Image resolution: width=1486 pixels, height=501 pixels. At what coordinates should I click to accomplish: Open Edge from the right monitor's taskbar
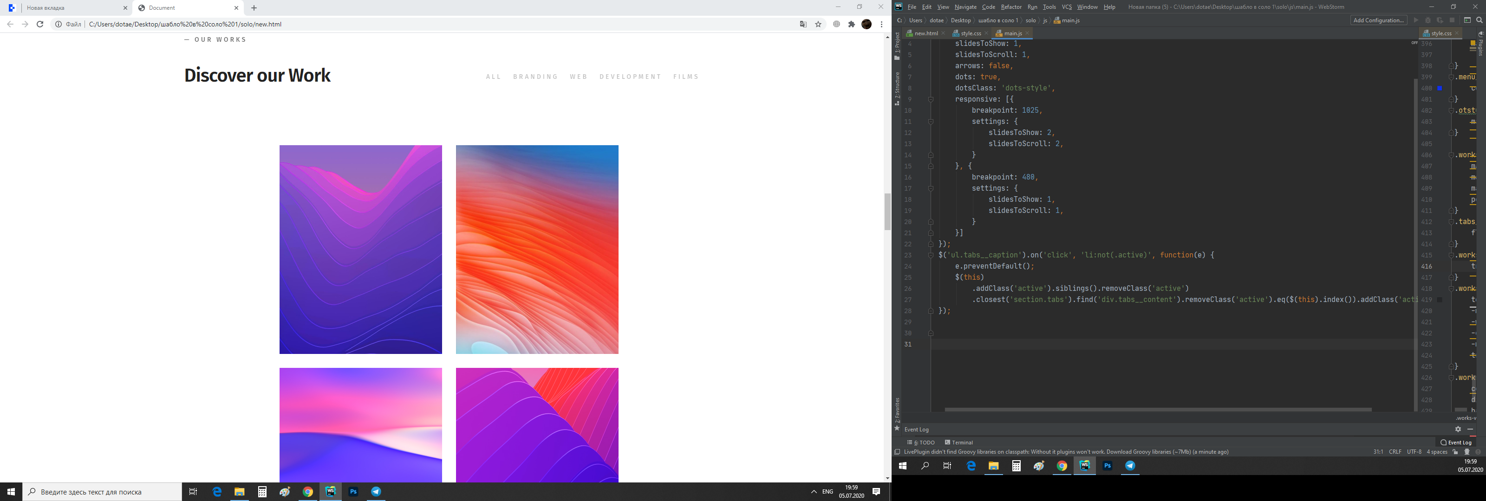tap(971, 466)
